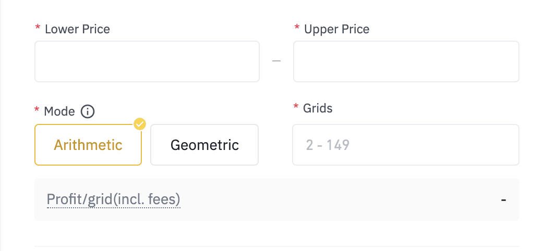
Task: Click the Mode label text
Action: click(x=59, y=111)
